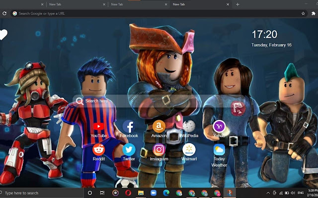Click the Windows 'Type here to search' box
Viewport: 318px width, 198px height.
click(x=42, y=193)
